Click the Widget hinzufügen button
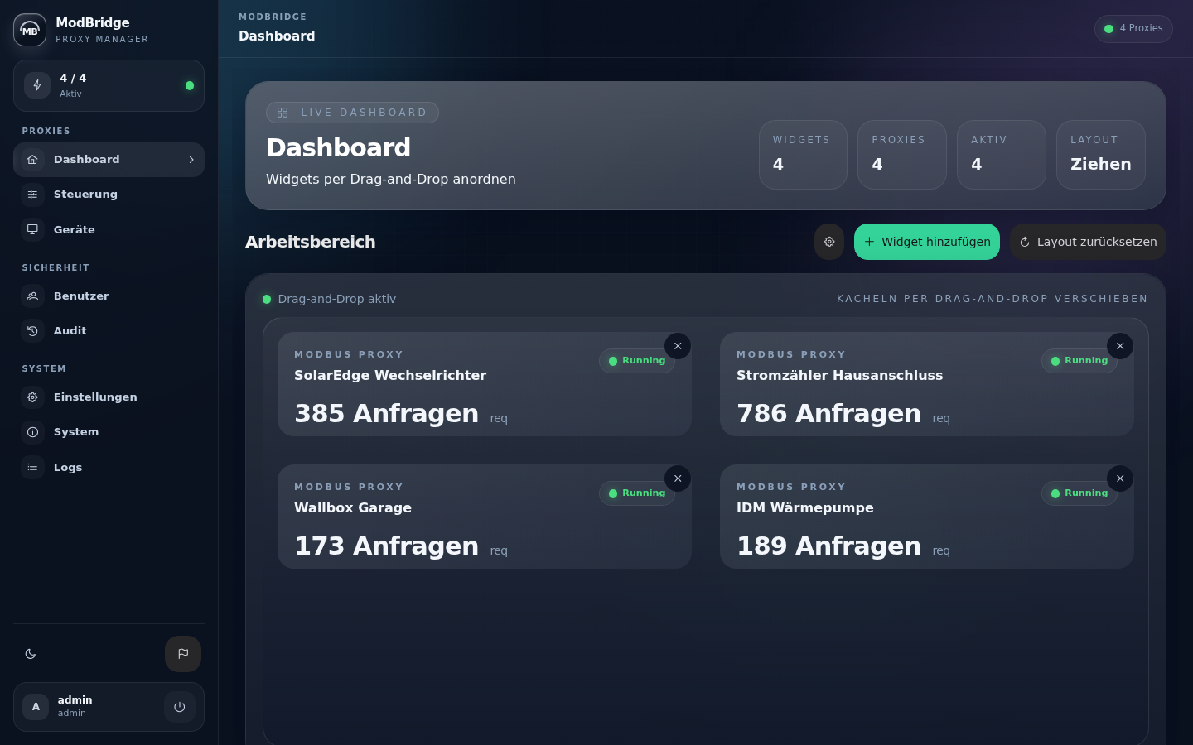Screen dimensions: 1193x745 coord(927,242)
